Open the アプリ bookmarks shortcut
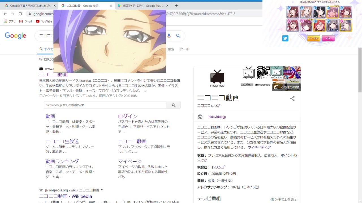 pos(9,21)
